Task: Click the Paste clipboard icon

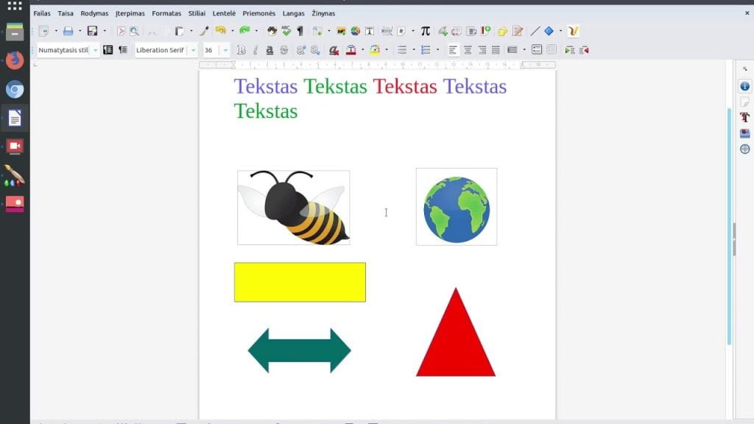Action: (x=180, y=31)
